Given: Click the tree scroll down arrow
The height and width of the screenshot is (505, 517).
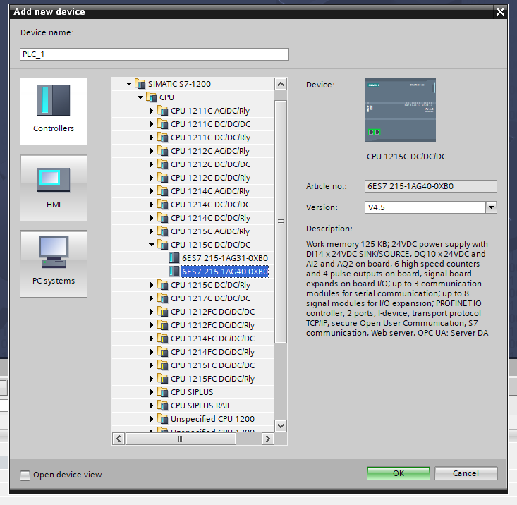Looking at the screenshot, I should [281, 426].
